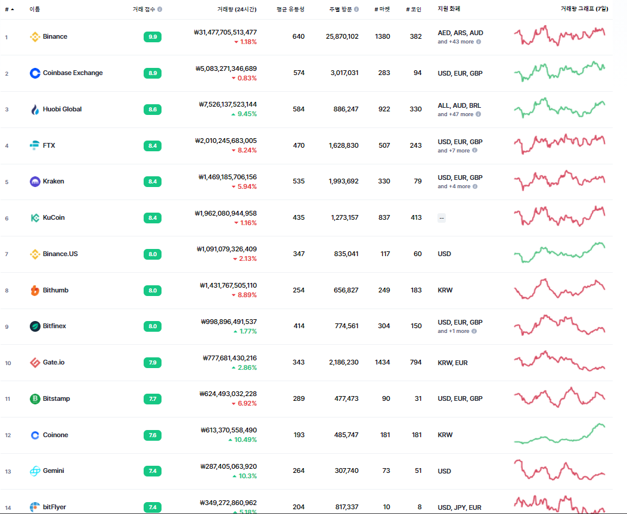Click Bitstamp's 7.7 score badge
This screenshot has height=514, width=627.
(153, 399)
